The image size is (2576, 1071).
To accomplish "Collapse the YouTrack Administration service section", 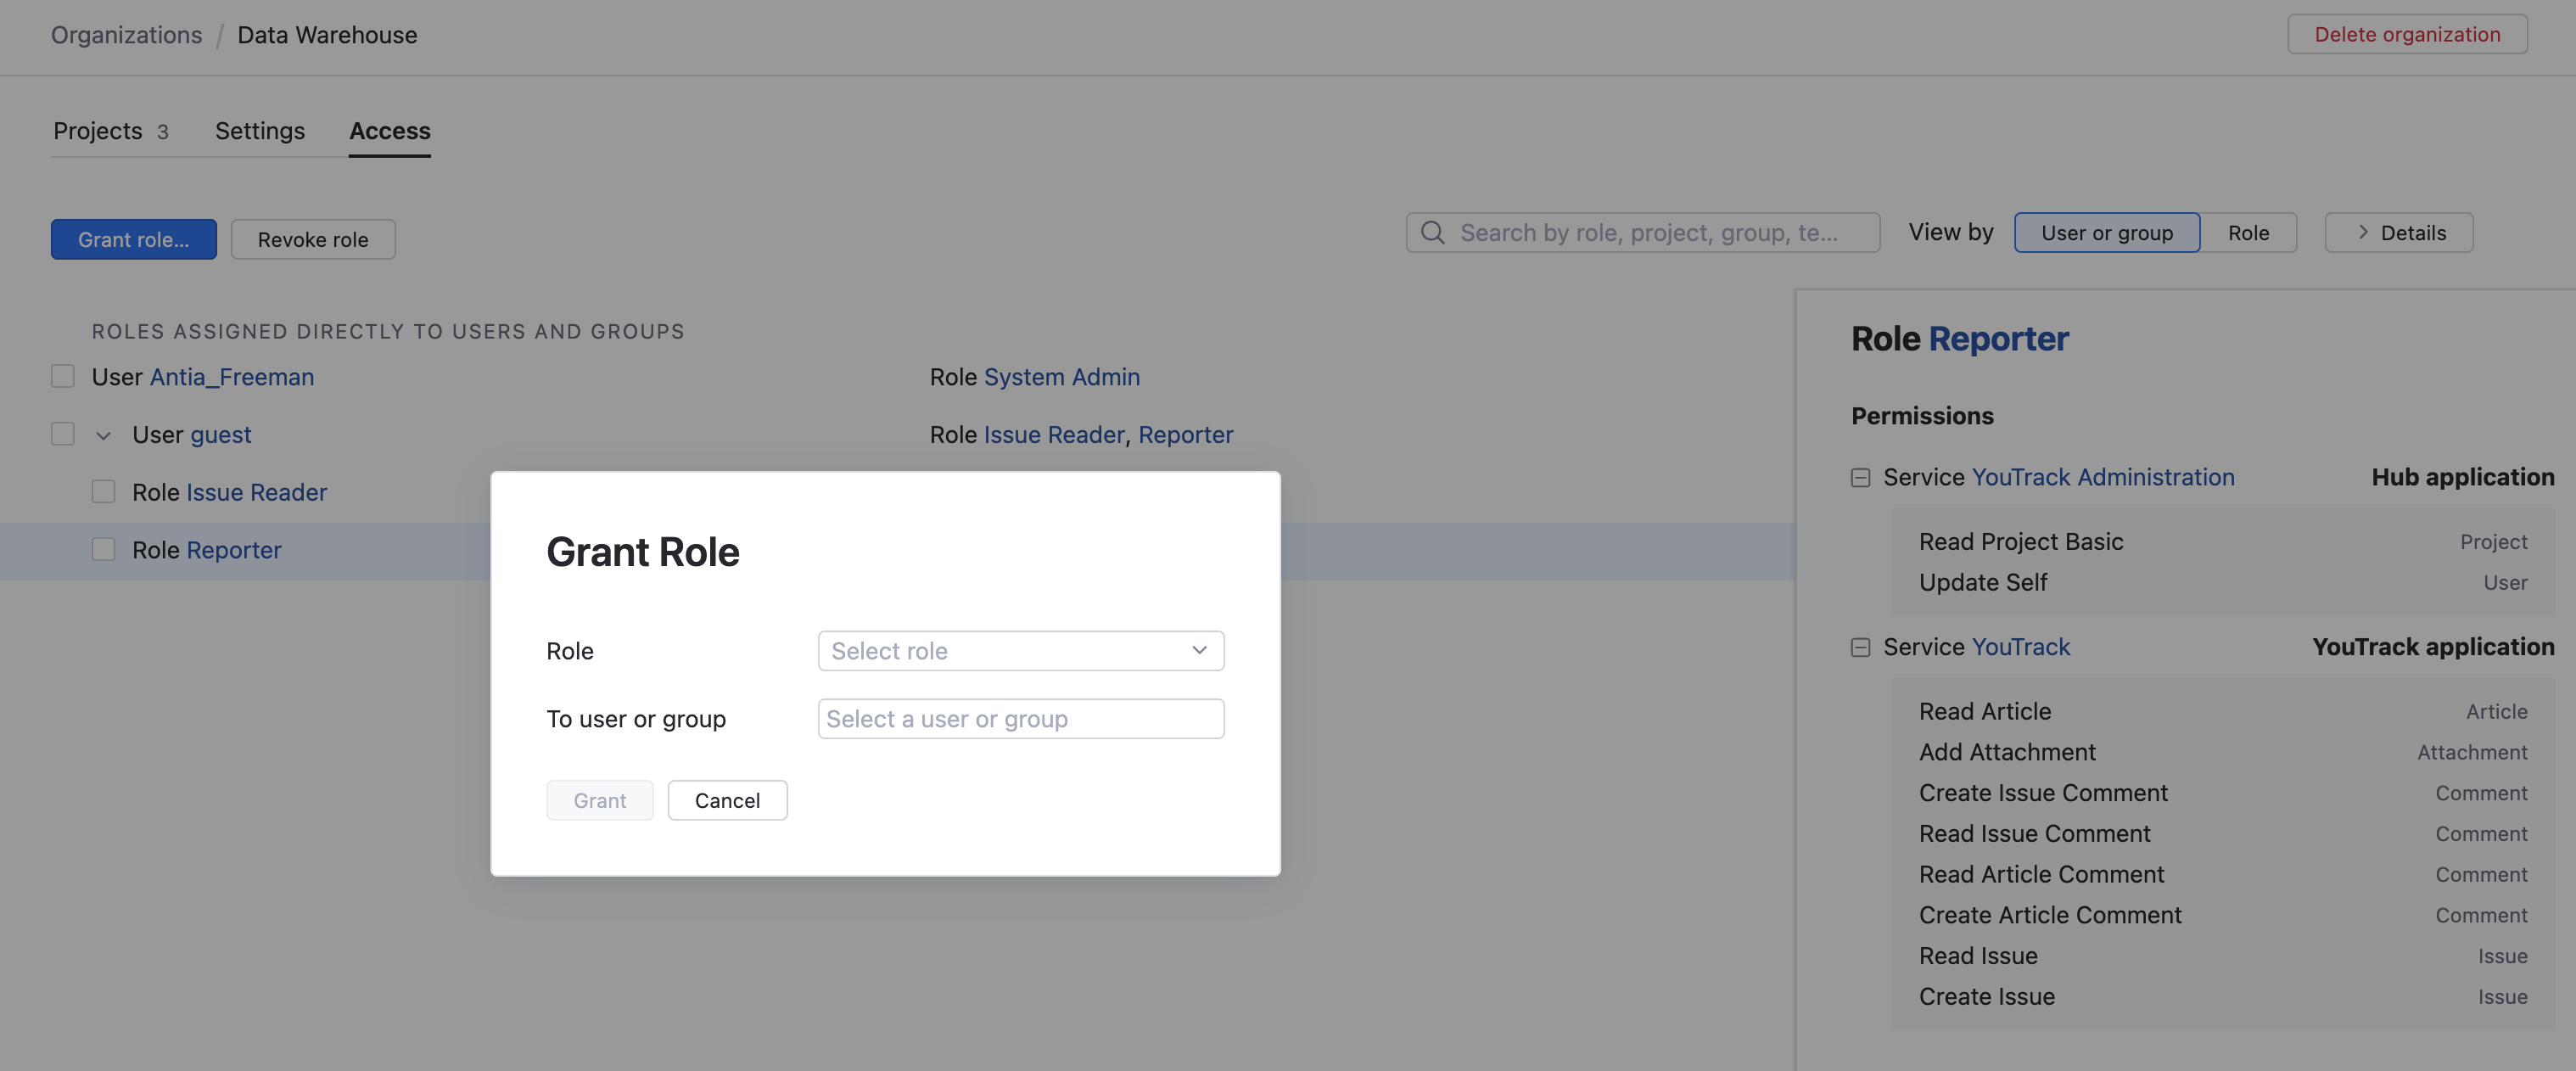I will (1860, 478).
